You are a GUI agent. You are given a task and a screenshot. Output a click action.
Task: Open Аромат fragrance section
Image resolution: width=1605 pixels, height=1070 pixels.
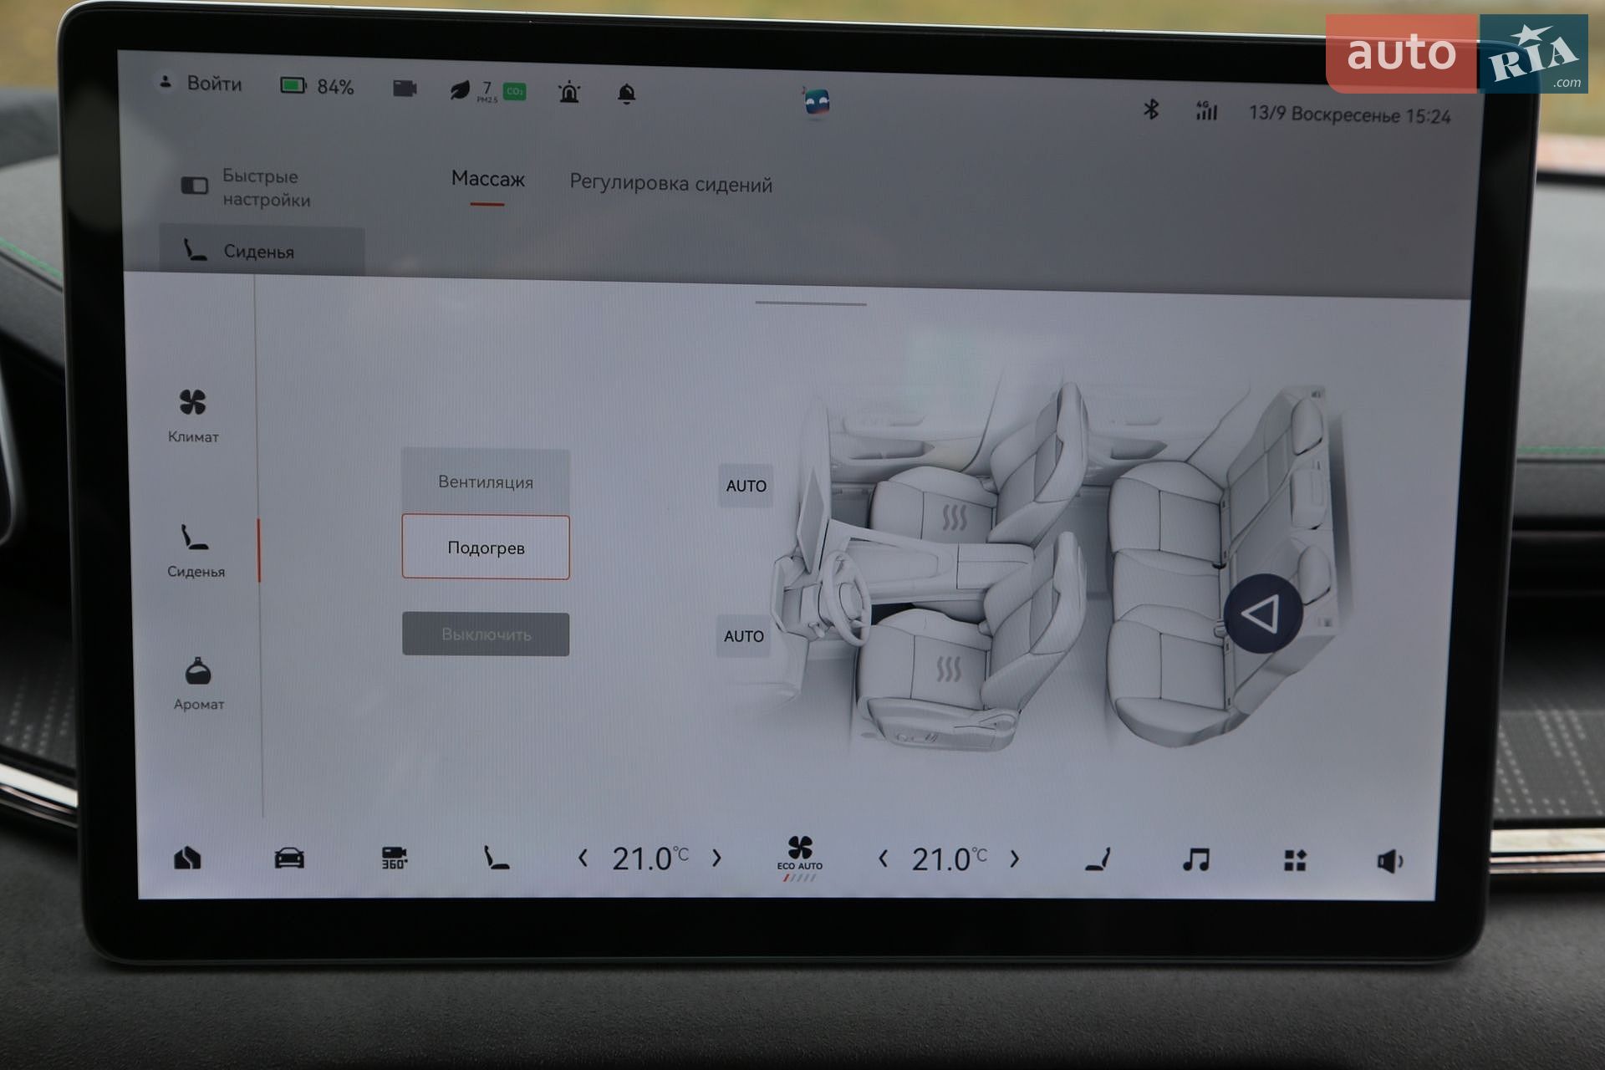198,684
